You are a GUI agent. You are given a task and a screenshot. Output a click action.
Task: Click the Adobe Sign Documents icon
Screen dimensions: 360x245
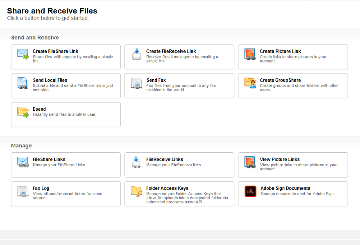[x=251, y=191]
